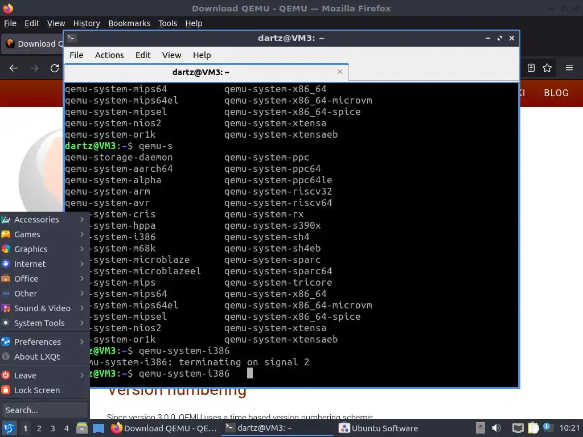Select the Download QEMU Firefox tab
The image size is (583, 437).
click(32, 44)
